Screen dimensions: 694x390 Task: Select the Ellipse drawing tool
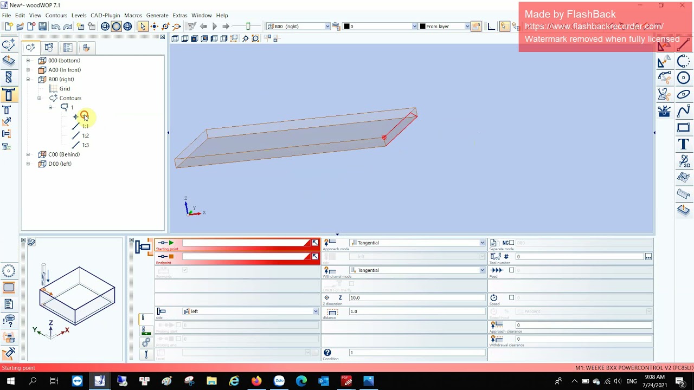pos(684,94)
